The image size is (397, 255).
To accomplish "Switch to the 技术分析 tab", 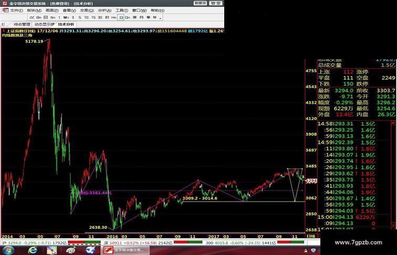I will pyautogui.click(x=66, y=24).
